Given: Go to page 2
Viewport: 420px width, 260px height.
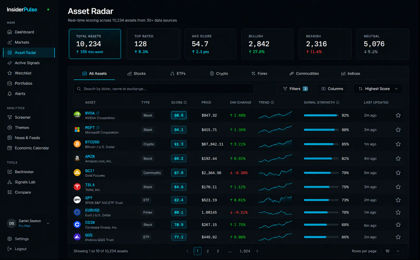Looking at the screenshot, I should (x=208, y=251).
